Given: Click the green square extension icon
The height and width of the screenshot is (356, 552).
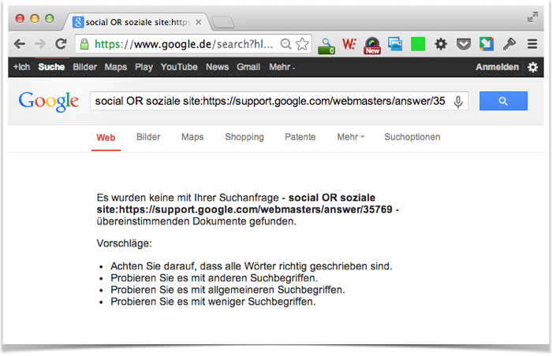Looking at the screenshot, I should pos(418,44).
